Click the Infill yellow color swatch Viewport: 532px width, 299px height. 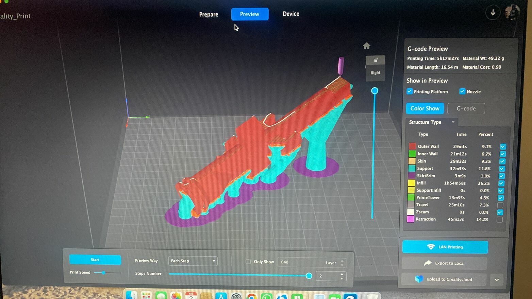[411, 183]
